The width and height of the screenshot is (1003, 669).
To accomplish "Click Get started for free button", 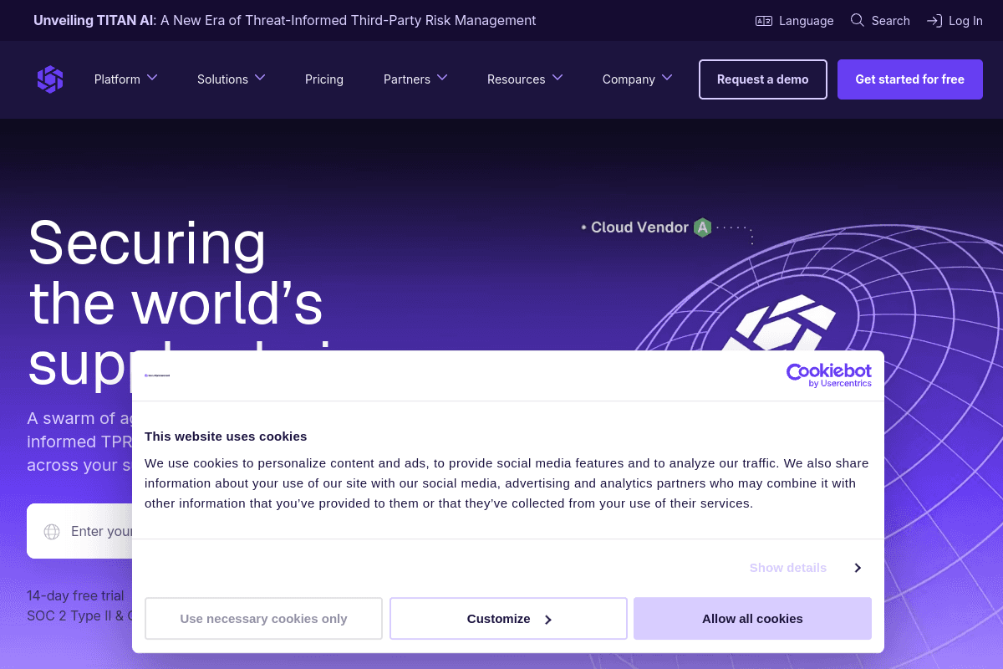I will (x=910, y=79).
